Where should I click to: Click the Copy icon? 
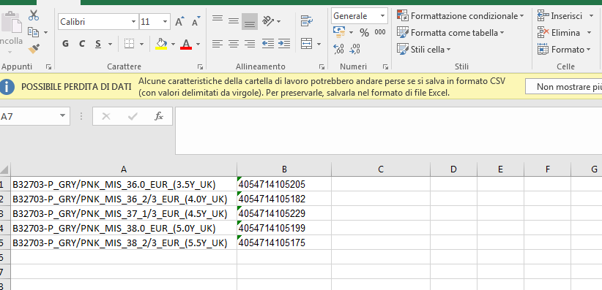[x=34, y=33]
